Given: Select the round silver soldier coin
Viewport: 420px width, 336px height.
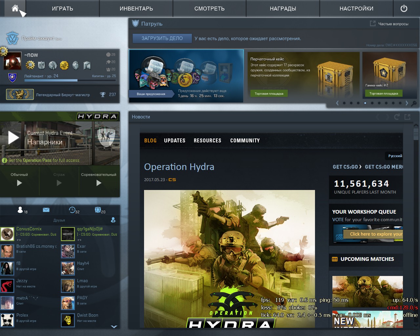Looking at the screenshot, I should [x=53, y=65].
